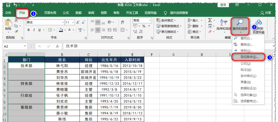This screenshot has height=122, width=278.
Task: Click the text orientation icon
Action: tap(110, 22)
